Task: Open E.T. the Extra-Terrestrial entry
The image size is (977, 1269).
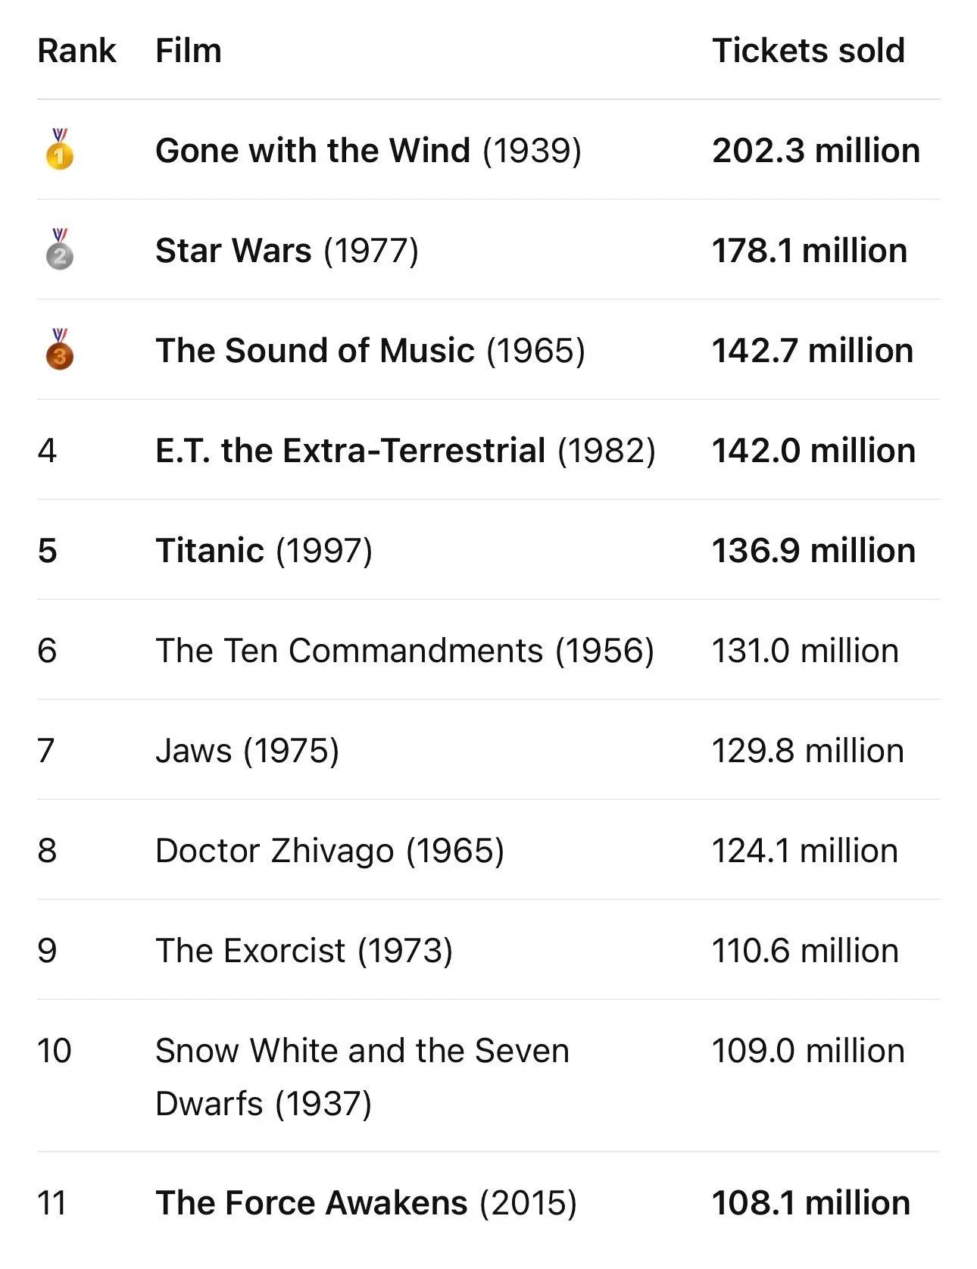Action: (405, 450)
